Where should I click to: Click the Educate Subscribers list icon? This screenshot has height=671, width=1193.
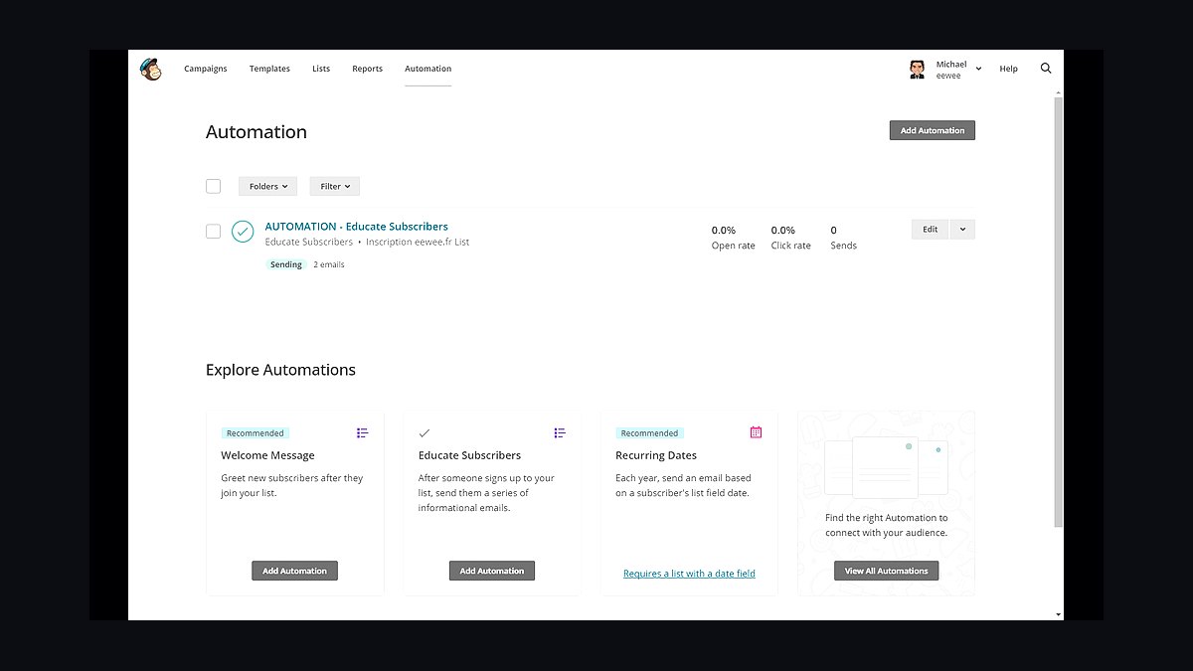click(560, 432)
